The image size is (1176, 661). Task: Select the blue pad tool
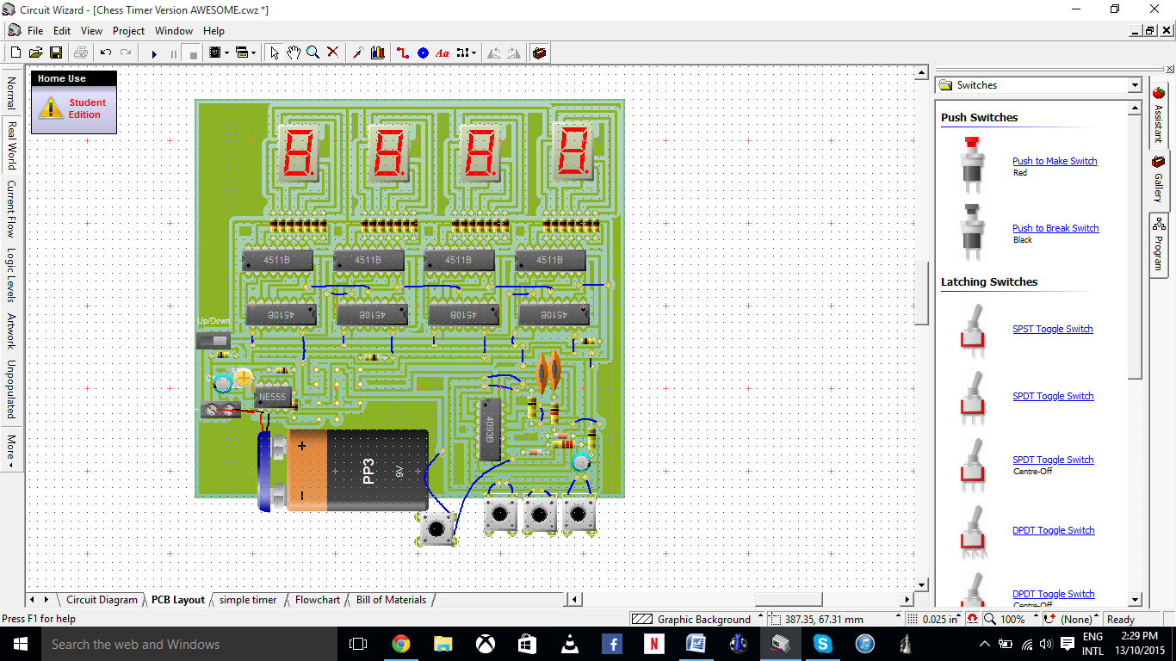tap(423, 53)
